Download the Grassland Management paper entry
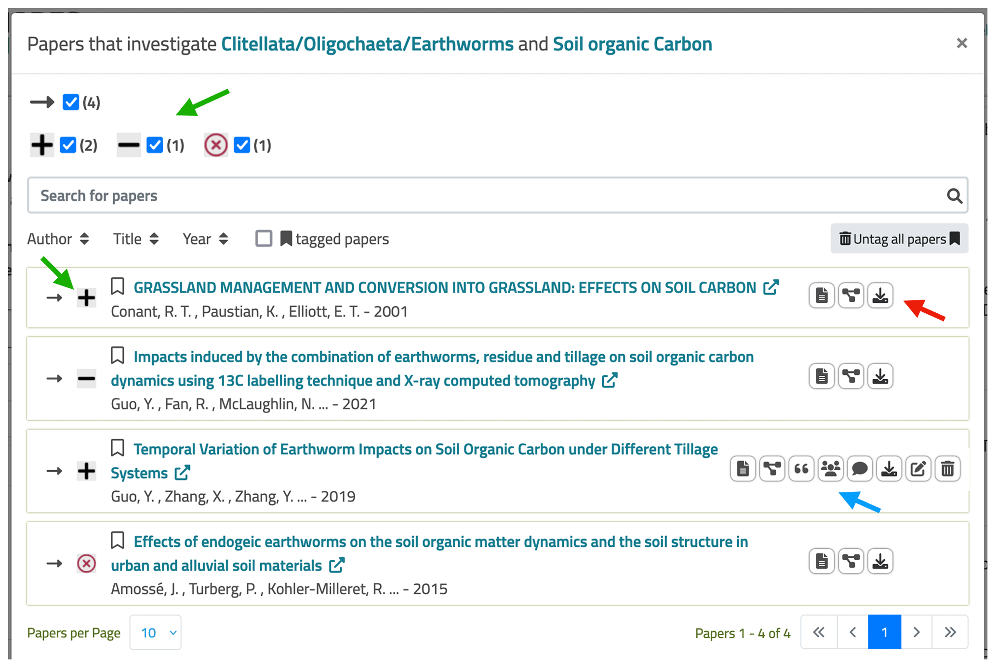Screen dimensions: 996x668 click(x=880, y=295)
